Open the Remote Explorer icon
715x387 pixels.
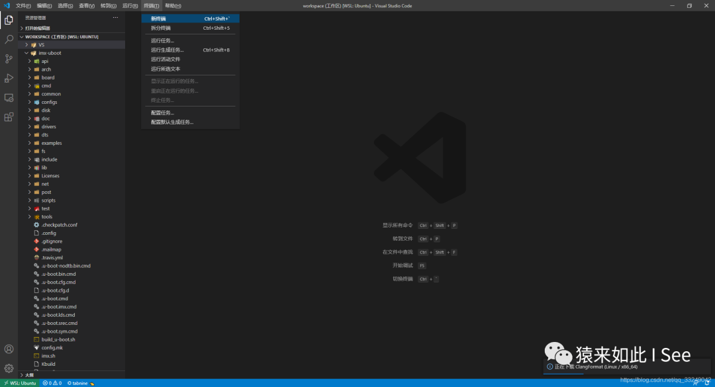click(9, 97)
